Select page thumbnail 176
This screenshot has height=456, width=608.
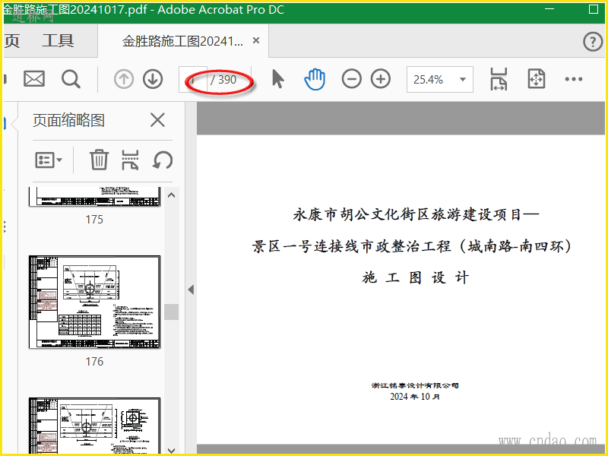tap(94, 302)
